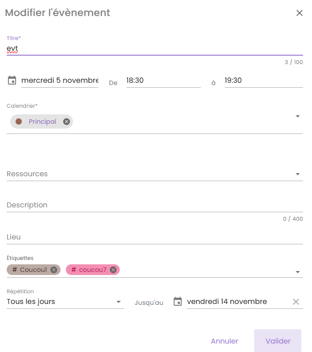The image size is (312, 352).
Task: Edit the end time 19:30
Action: 263,81
